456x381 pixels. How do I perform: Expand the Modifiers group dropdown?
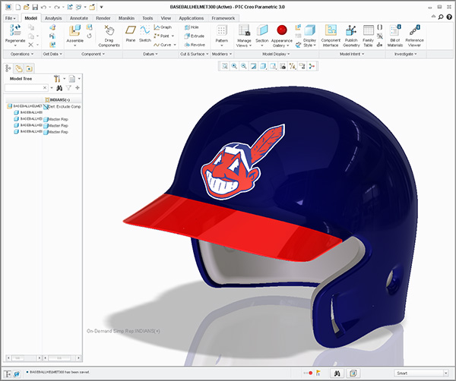(x=222, y=54)
